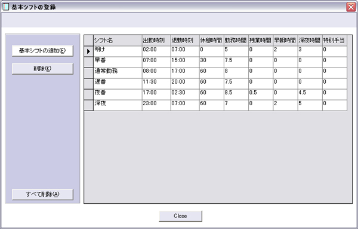
Task: Click the 08:00 start time cell
Action: pos(156,73)
